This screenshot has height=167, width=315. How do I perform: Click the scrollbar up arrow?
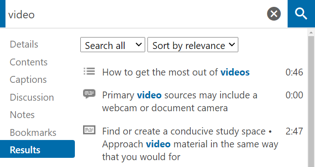311,32
